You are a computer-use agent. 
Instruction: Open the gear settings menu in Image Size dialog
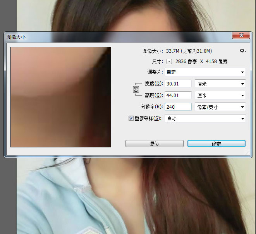243,51
